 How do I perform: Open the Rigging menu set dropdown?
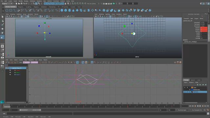pos(7,4)
